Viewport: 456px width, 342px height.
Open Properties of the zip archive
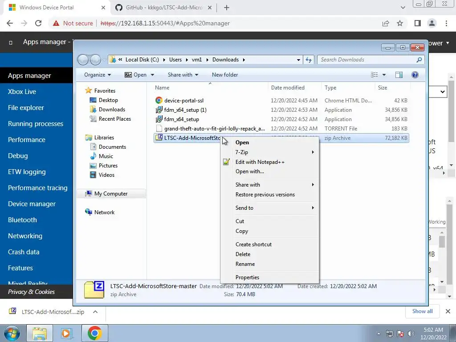tap(247, 277)
